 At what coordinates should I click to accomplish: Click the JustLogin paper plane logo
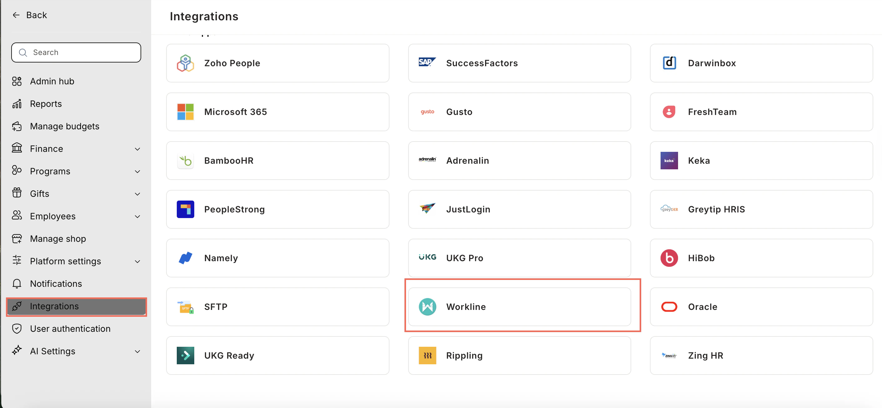[427, 208]
